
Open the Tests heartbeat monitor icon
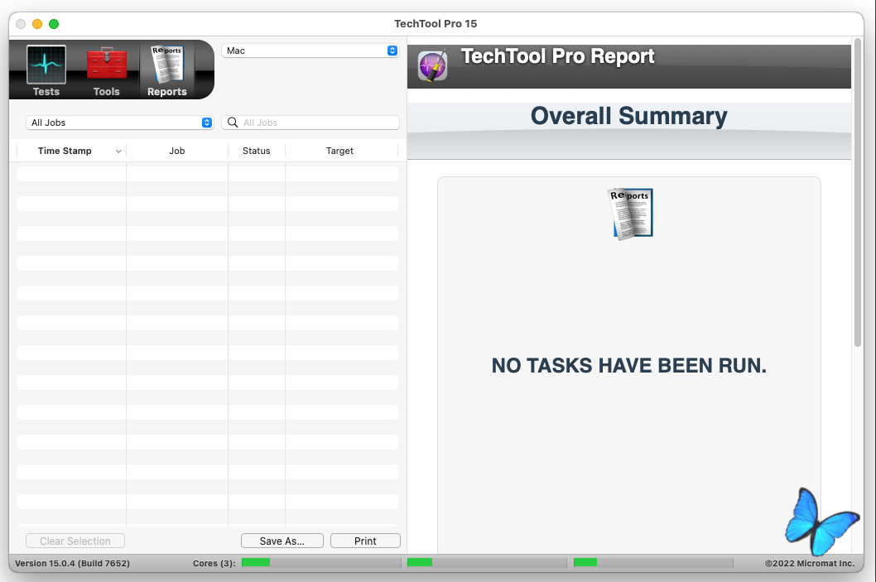click(x=46, y=65)
